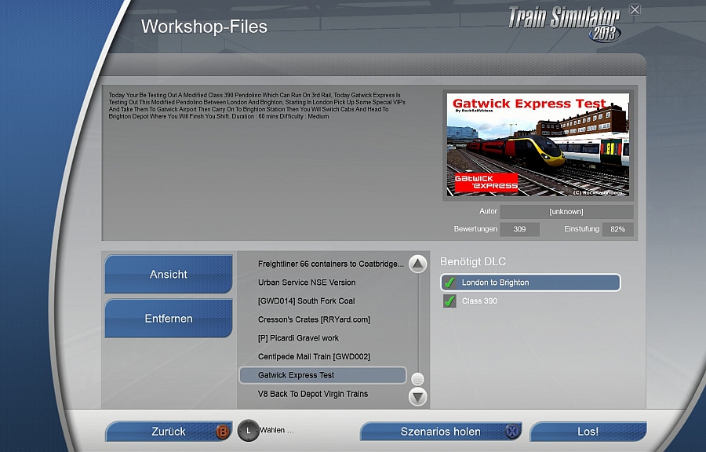Click the Einstufung value 82%
Image resolution: width=706 pixels, height=452 pixels.
click(x=618, y=229)
